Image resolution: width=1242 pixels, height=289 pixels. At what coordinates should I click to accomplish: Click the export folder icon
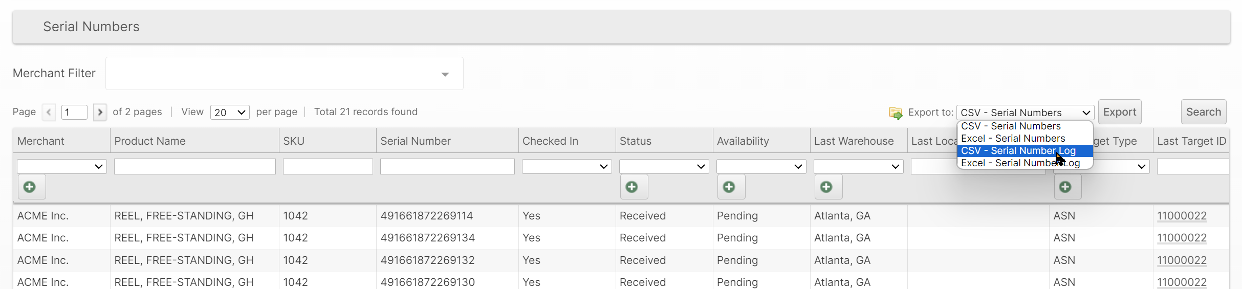(x=896, y=113)
